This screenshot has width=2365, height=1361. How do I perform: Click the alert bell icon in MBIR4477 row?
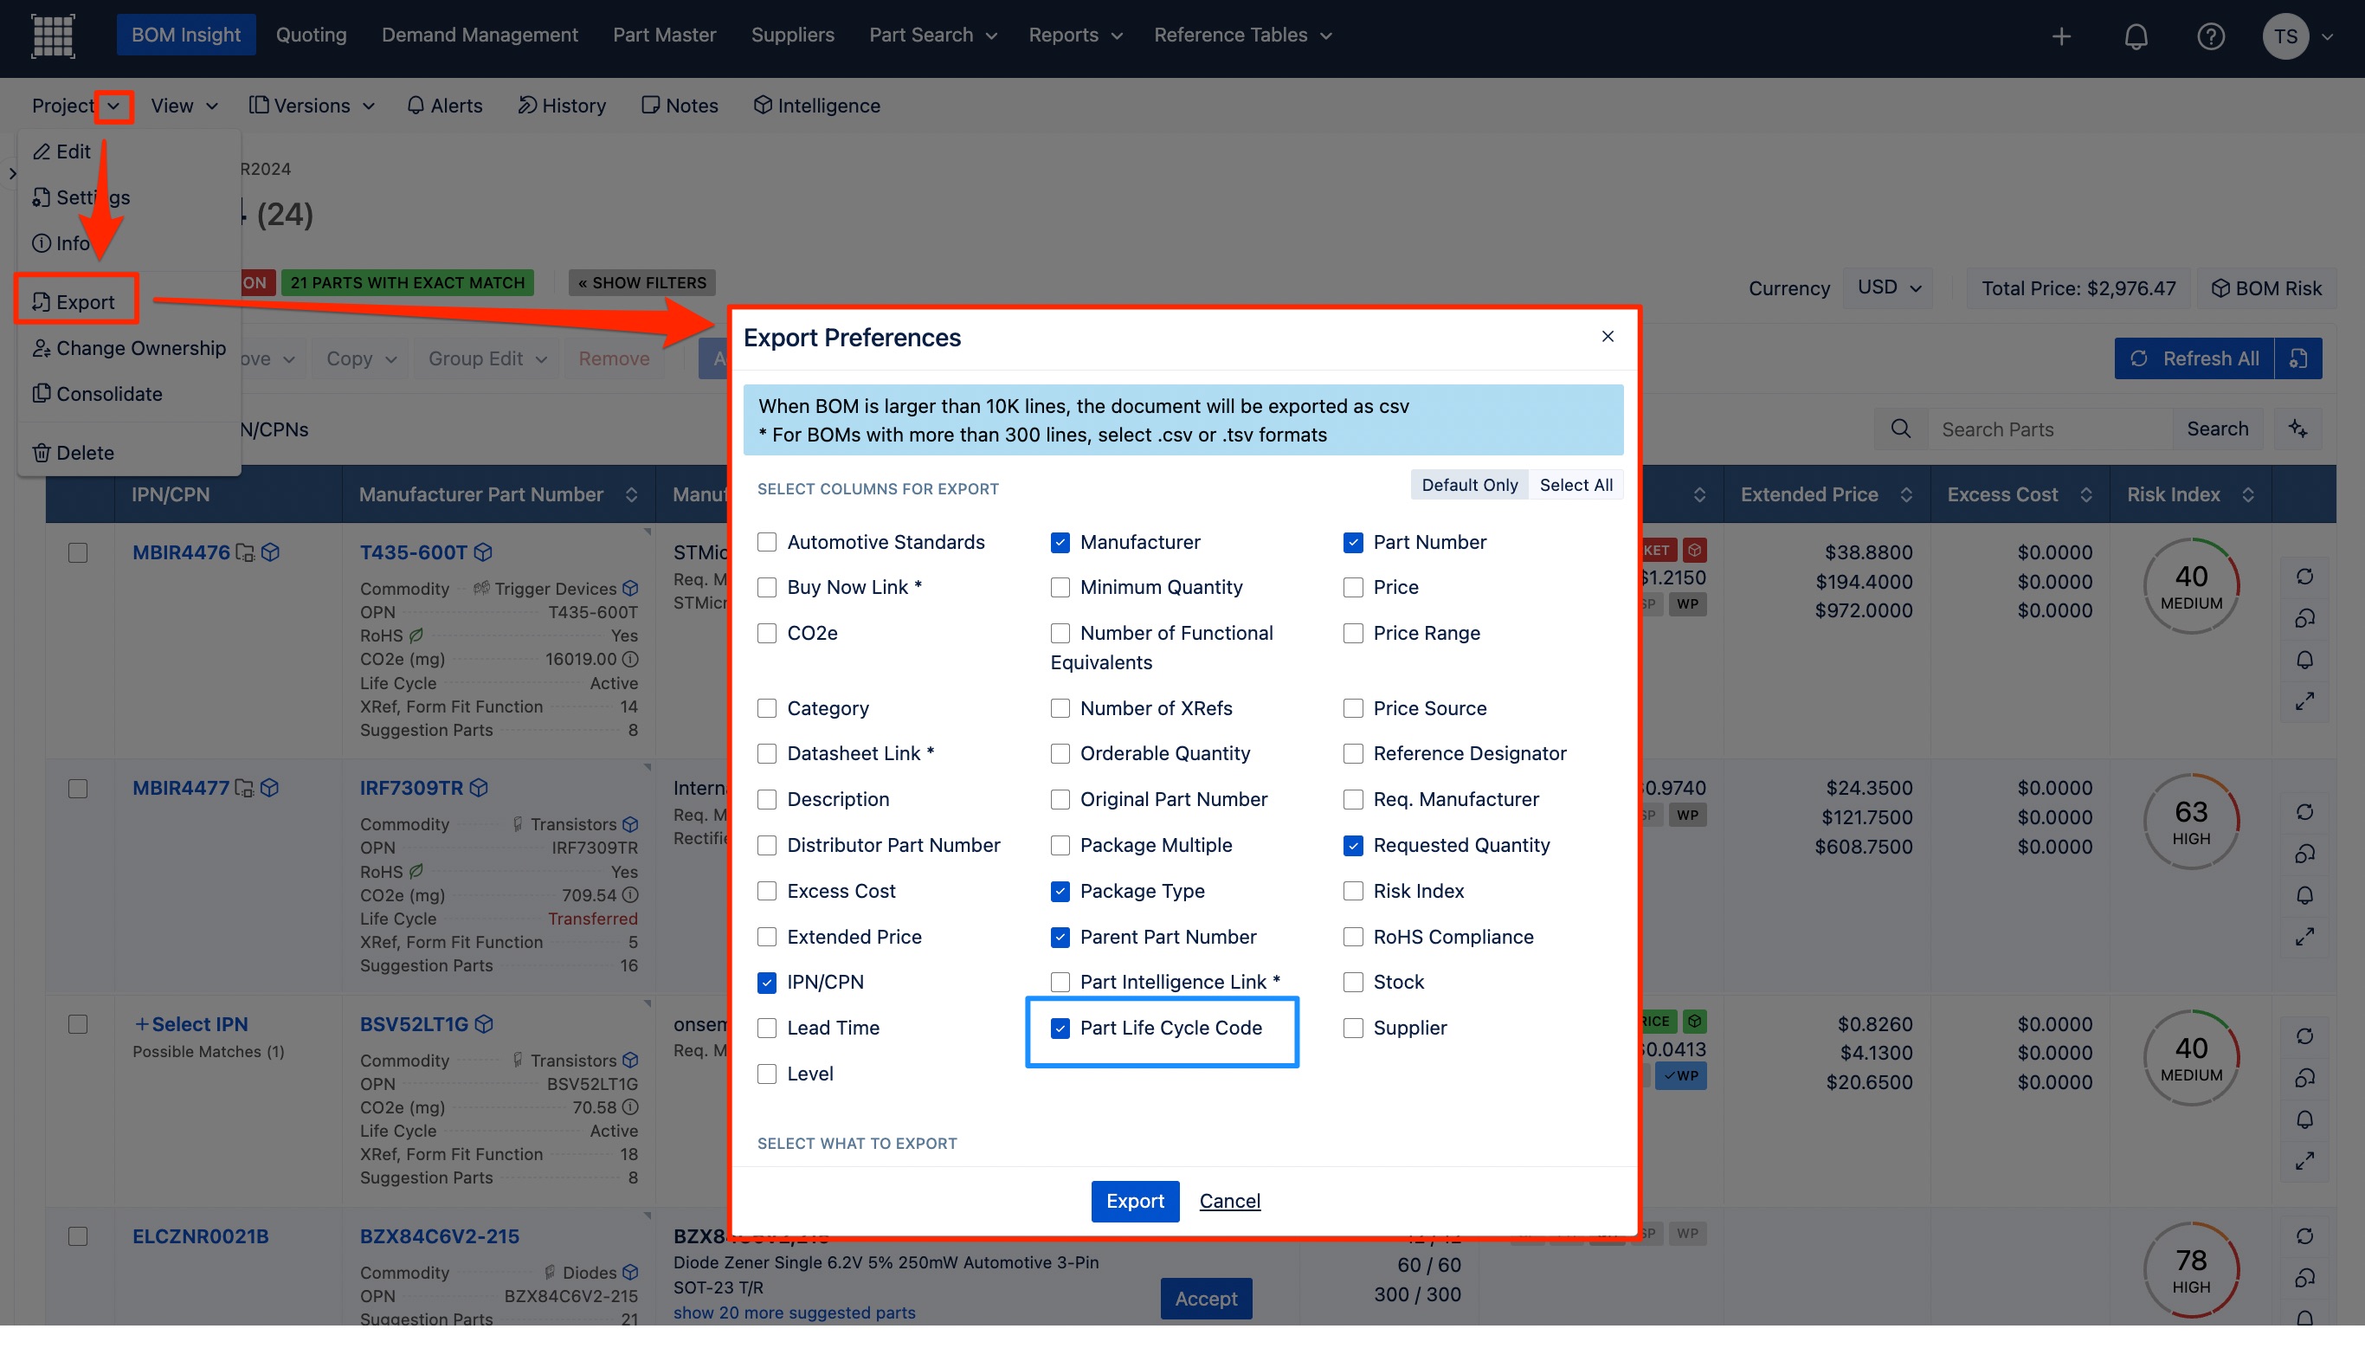(2305, 895)
